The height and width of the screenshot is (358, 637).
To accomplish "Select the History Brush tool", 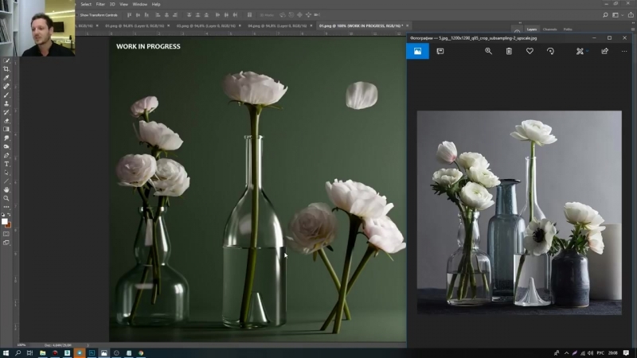I will point(6,112).
